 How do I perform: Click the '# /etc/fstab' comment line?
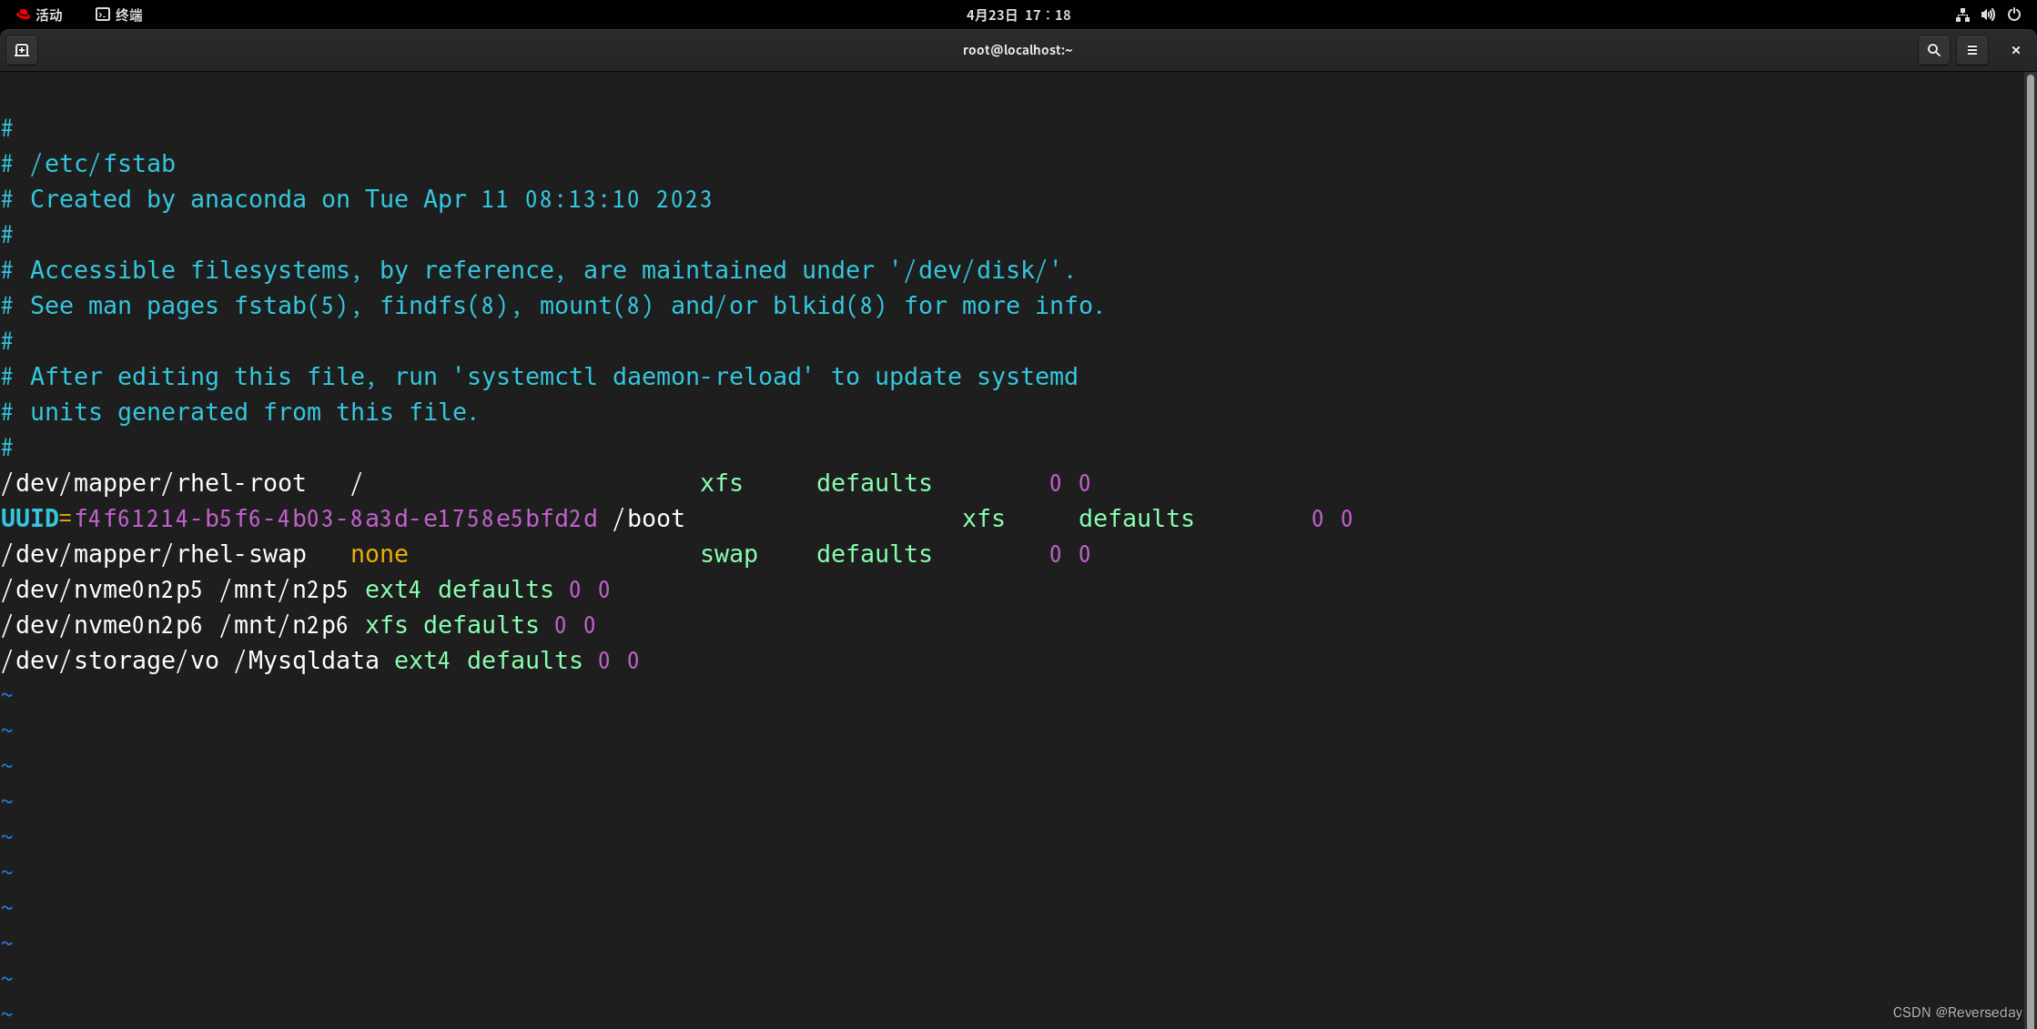(88, 164)
